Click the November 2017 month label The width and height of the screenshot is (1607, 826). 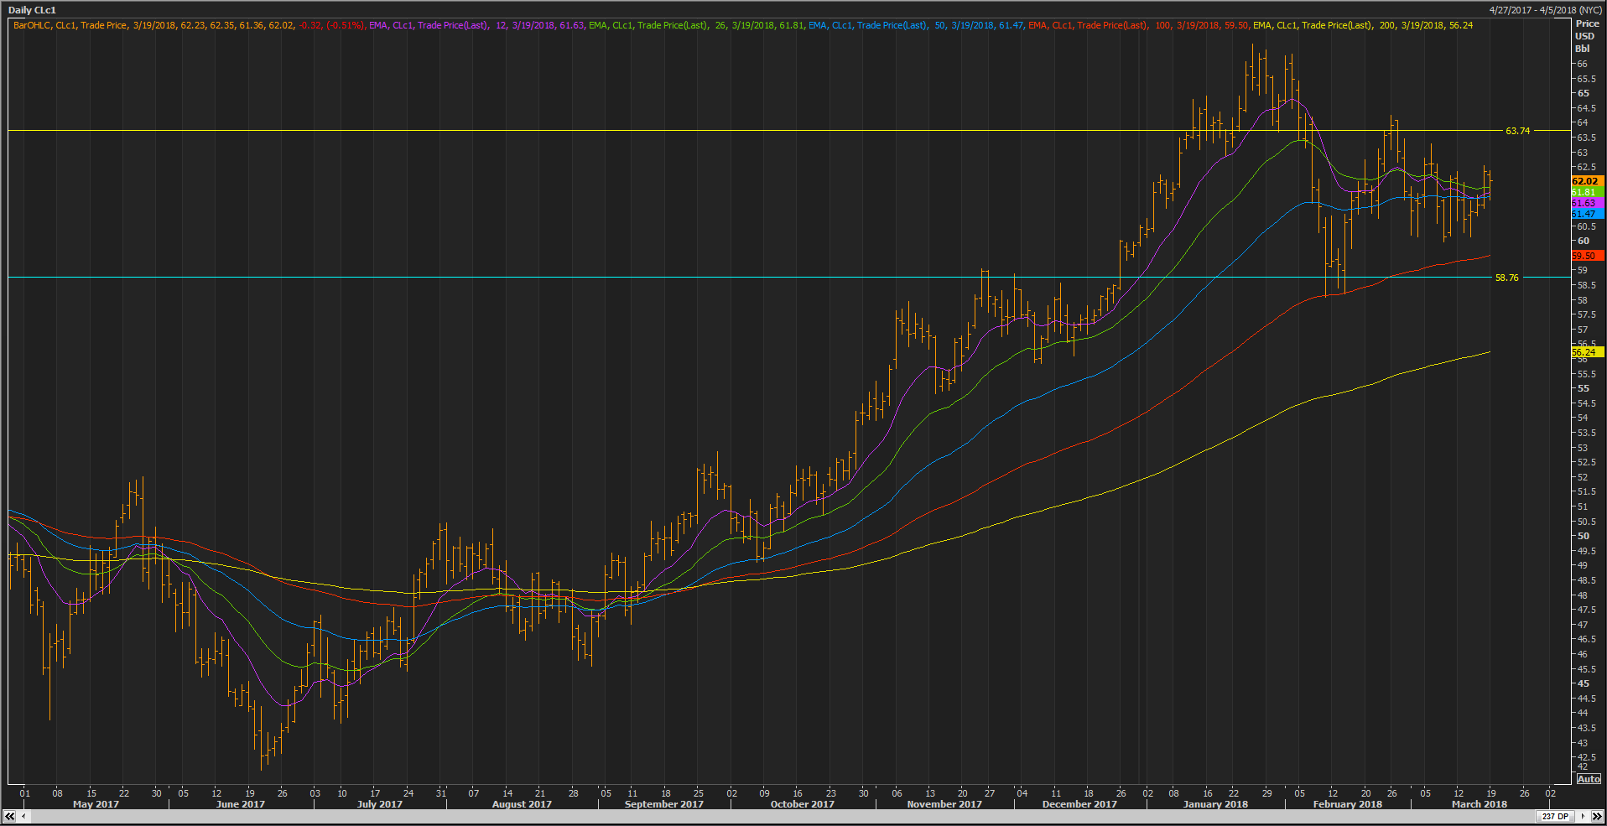point(944,804)
